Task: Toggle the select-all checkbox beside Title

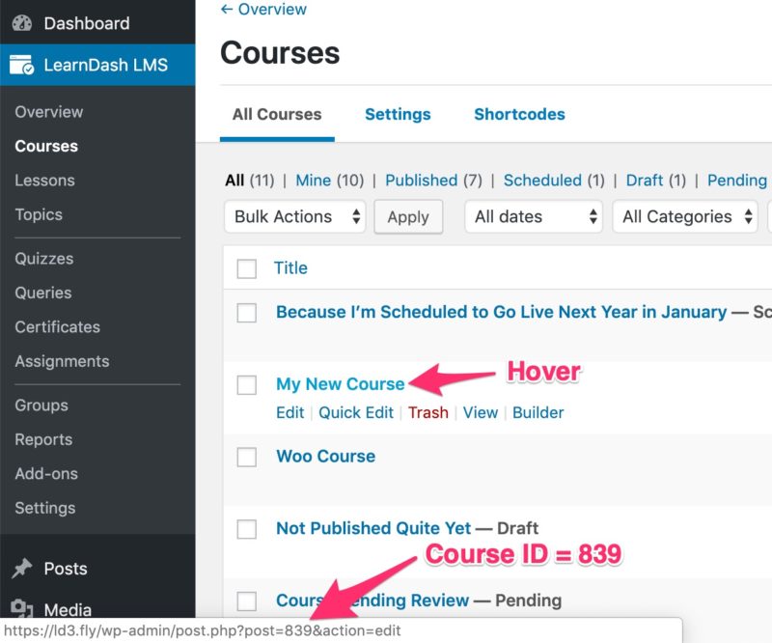Action: point(247,268)
